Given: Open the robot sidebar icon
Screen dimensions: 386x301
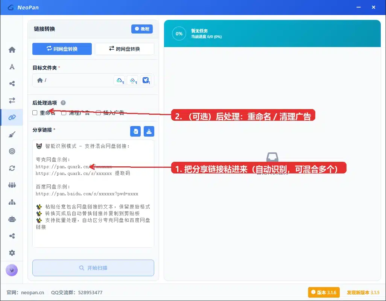Looking at the screenshot, I should tap(12, 219).
